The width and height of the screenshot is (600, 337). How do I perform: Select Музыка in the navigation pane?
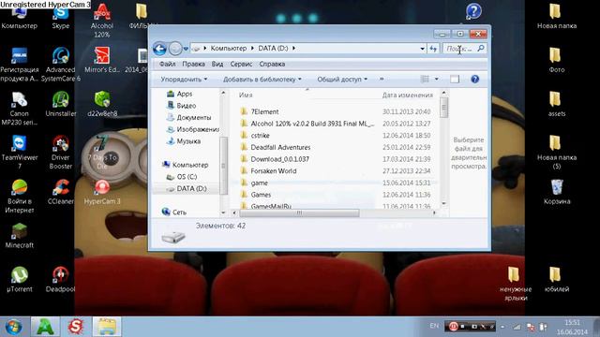point(184,141)
